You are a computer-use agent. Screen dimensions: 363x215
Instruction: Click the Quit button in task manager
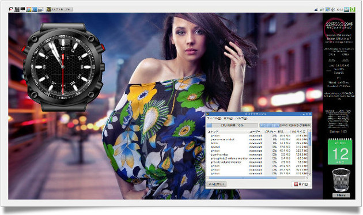[x=301, y=184]
